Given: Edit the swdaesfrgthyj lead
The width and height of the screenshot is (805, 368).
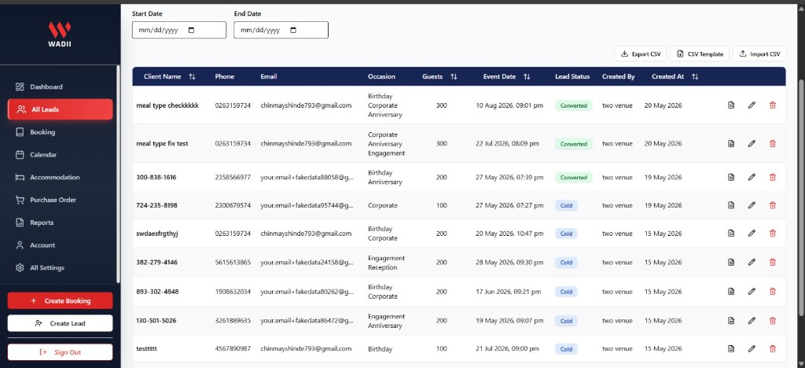Looking at the screenshot, I should [752, 233].
